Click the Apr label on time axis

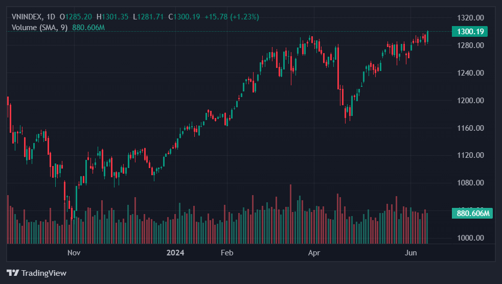(x=314, y=253)
